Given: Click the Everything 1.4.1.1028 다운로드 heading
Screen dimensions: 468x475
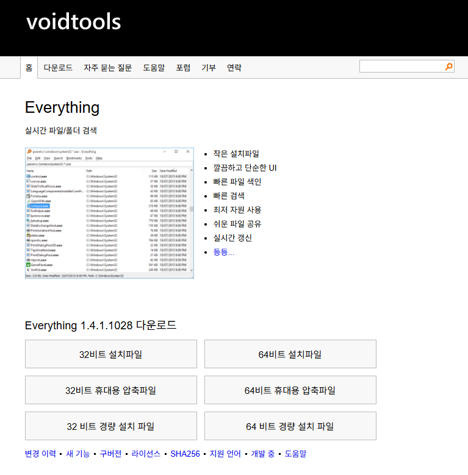Looking at the screenshot, I should [101, 325].
